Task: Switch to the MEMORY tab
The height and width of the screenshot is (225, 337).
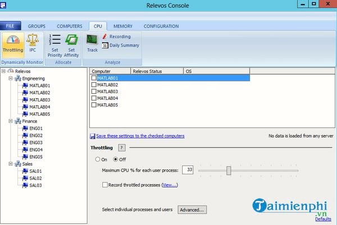Action: pos(122,26)
